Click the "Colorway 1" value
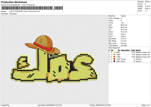Screen dimensions: 151x107 click(13, 14)
